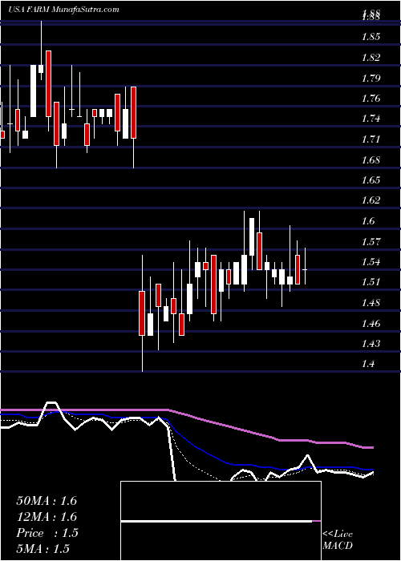
Task: Click the 1.68 price axis label
Action: [371, 160]
